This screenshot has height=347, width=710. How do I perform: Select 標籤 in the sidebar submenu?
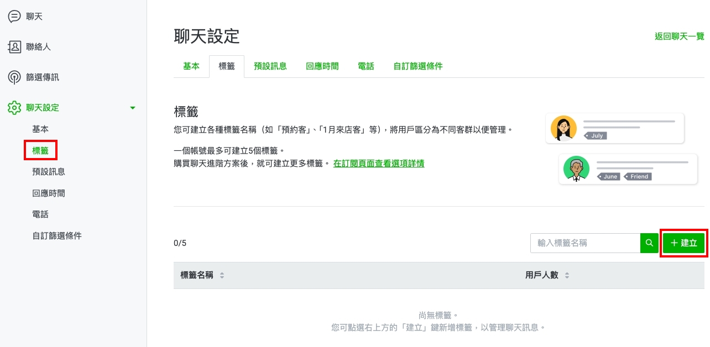[x=41, y=150]
